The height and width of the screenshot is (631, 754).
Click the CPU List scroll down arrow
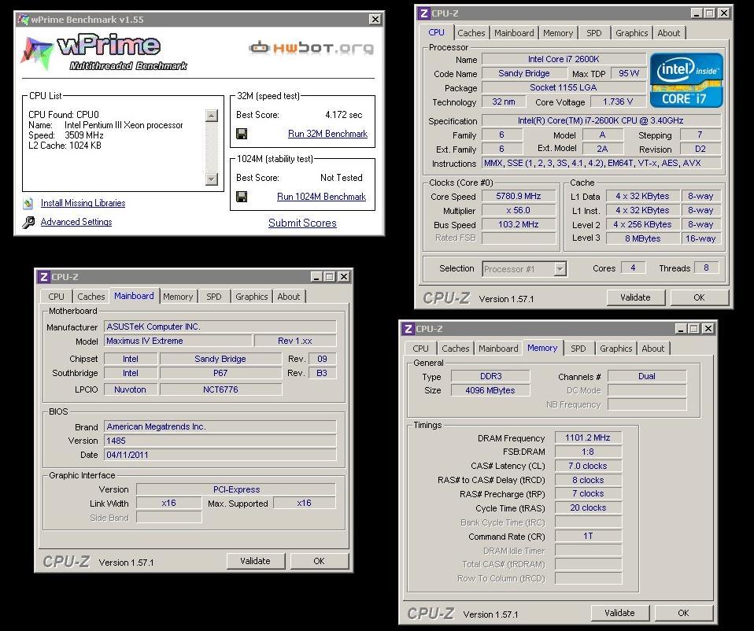point(212,179)
